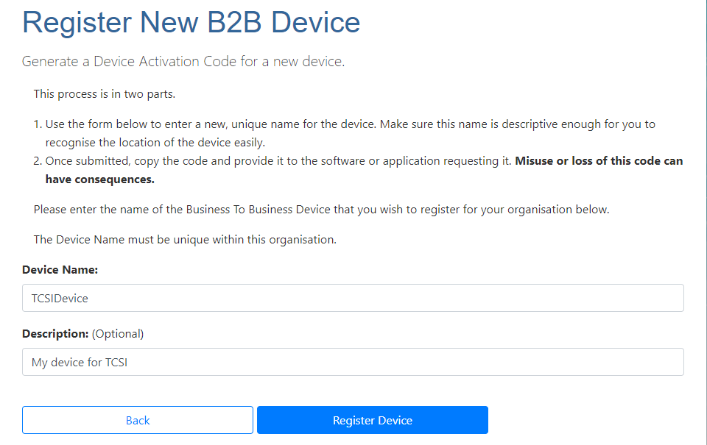This screenshot has height=445, width=707.
Task: Click the bold 'have consequences.' text
Action: 99,179
